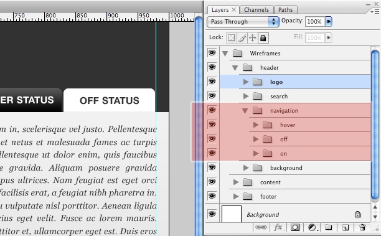Click the OFF STATUS tab in the canvas

[110, 100]
